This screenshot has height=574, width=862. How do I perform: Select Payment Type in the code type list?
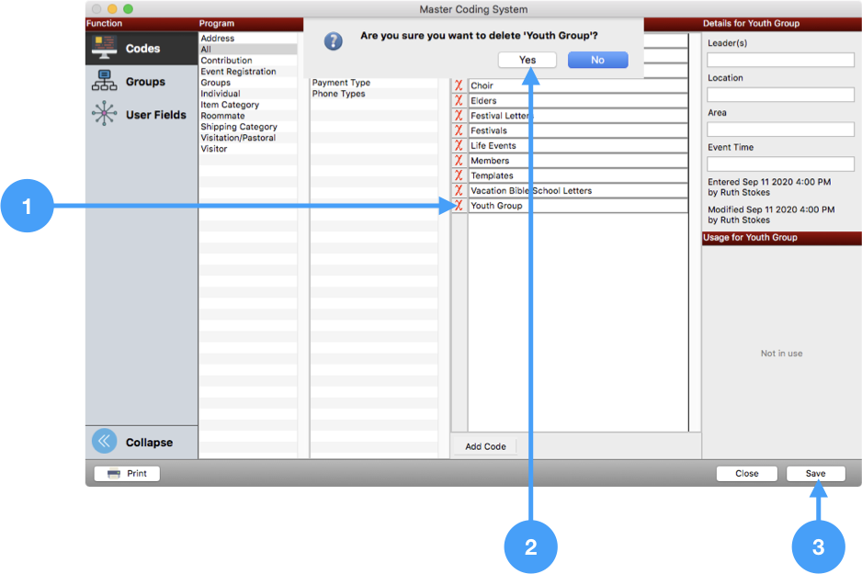tap(374, 83)
